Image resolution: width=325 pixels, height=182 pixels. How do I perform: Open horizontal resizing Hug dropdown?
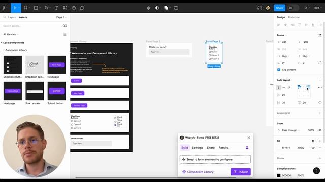(x=285, y=56)
